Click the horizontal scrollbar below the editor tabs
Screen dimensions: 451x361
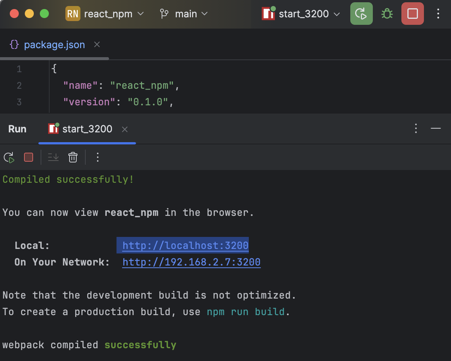click(x=54, y=58)
